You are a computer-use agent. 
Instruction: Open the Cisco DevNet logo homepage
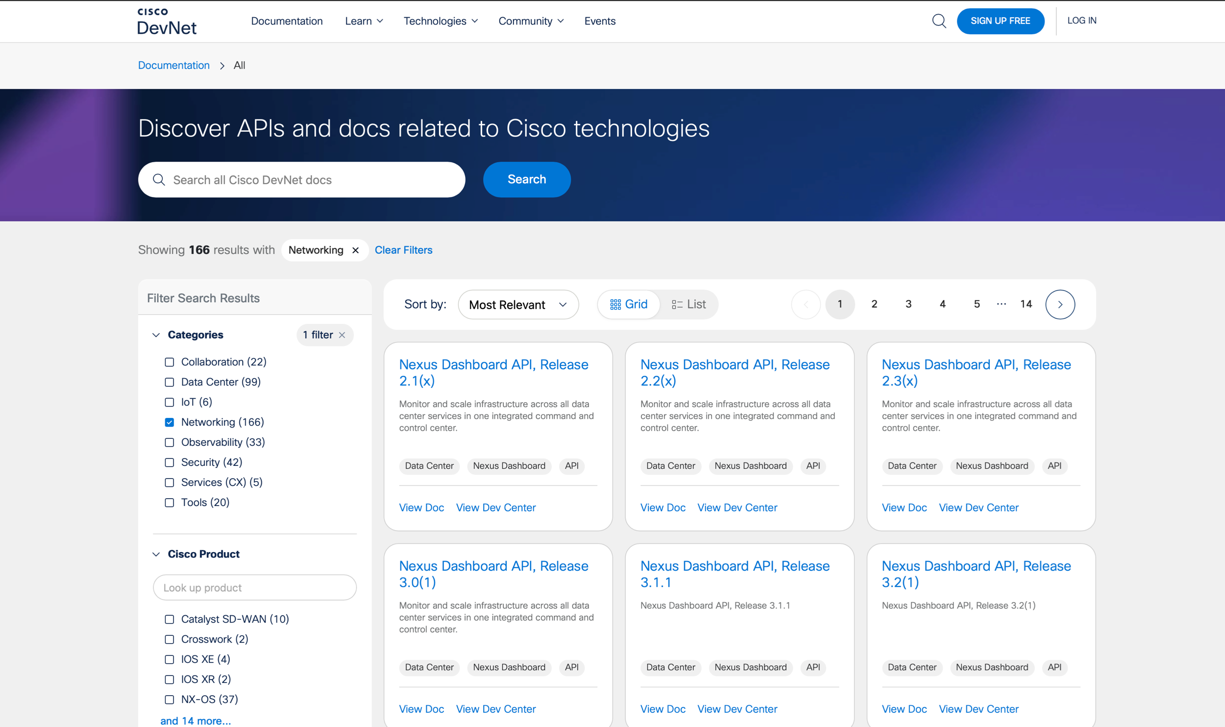[x=167, y=22]
